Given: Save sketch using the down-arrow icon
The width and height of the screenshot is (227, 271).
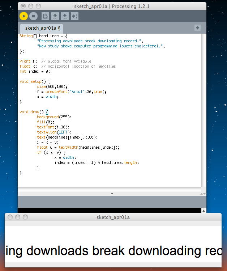Looking at the screenshot, I should (65, 16).
